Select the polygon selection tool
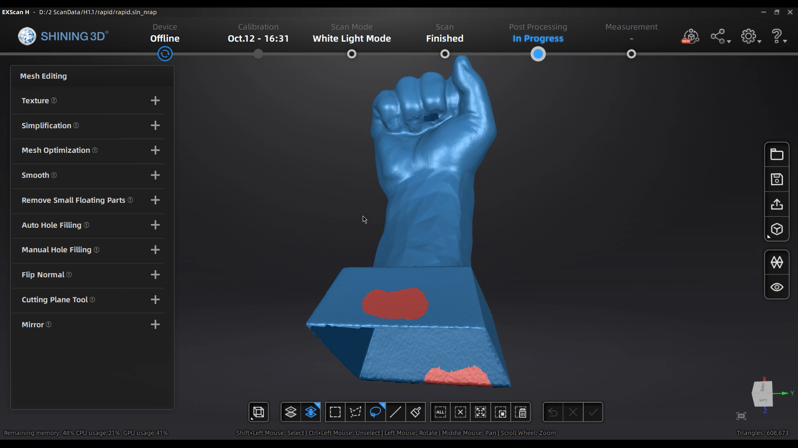 (355, 412)
